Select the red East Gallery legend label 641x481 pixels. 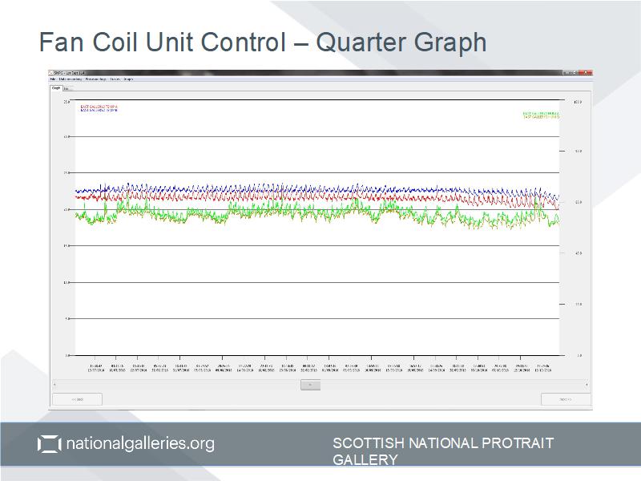pos(99,107)
